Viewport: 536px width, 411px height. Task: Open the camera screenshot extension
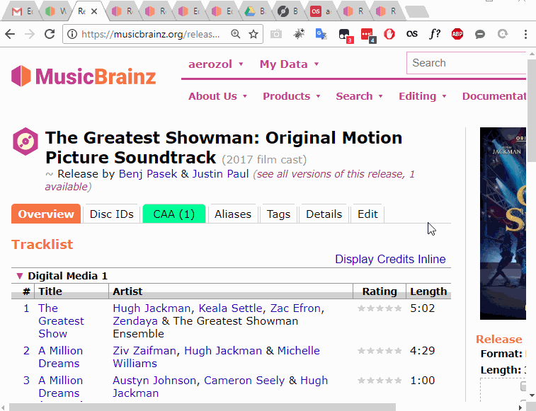tap(276, 34)
